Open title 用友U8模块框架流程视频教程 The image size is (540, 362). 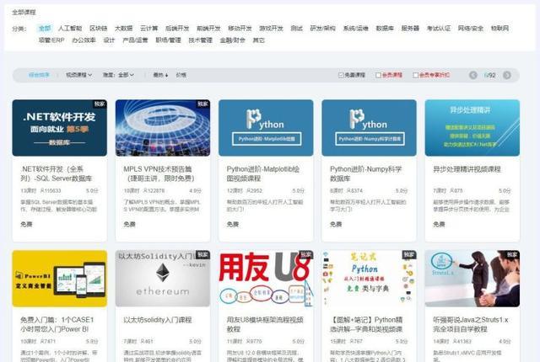pos(265,325)
